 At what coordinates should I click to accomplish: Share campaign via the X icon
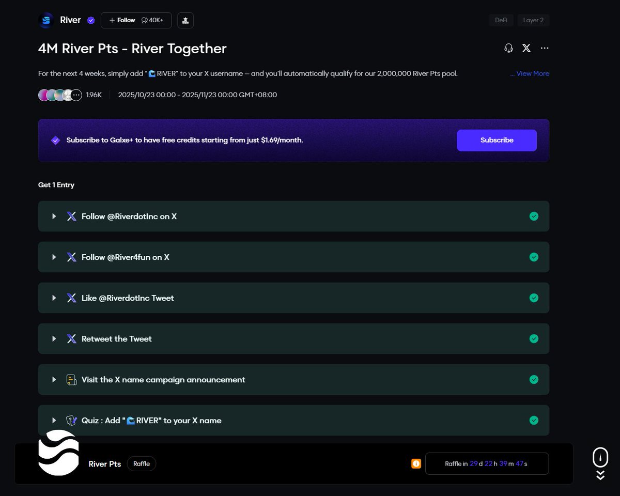click(x=526, y=48)
